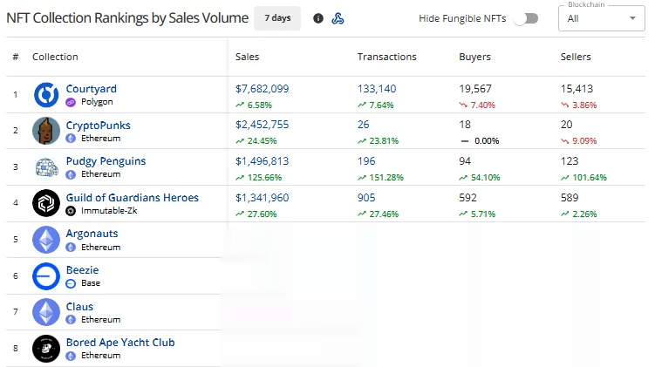Click Guild of Guardians buyers count 592

[x=467, y=198]
